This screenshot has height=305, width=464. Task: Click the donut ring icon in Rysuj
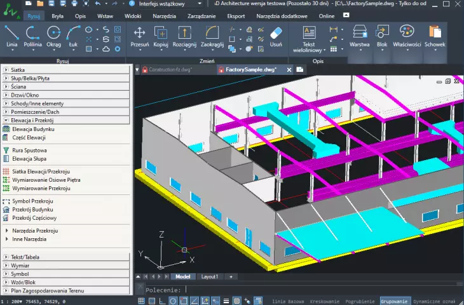(118, 49)
